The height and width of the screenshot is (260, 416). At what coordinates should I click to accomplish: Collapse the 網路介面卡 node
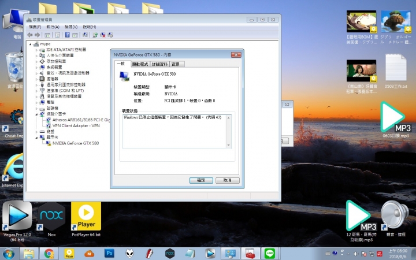pyautogui.click(x=36, y=114)
